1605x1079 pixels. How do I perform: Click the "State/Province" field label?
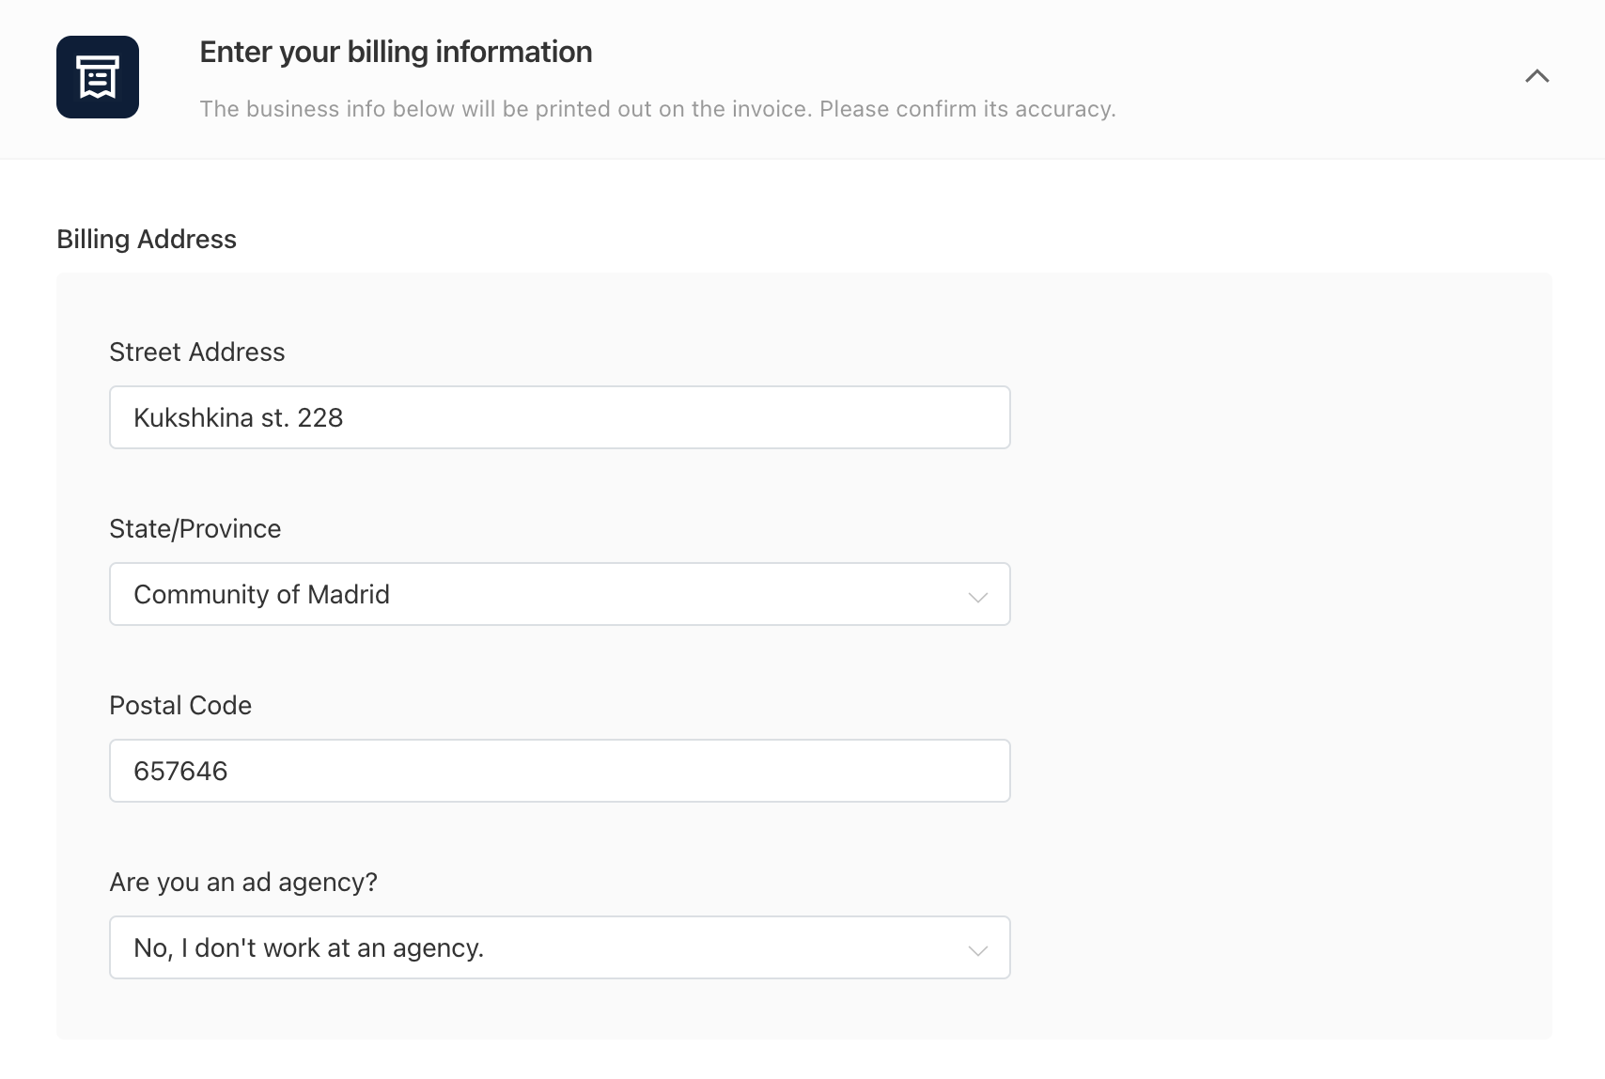195,528
